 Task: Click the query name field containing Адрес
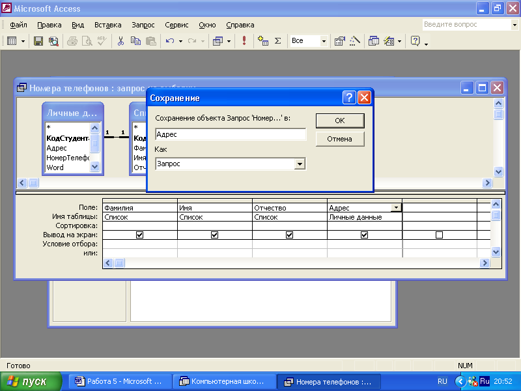(231, 134)
